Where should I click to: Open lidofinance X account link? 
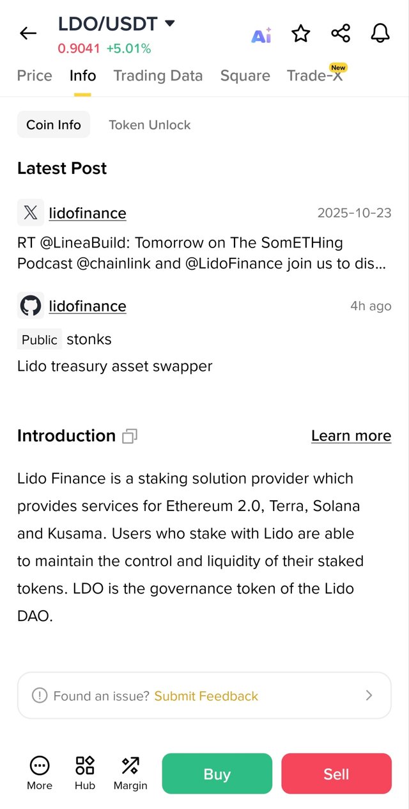pos(88,213)
